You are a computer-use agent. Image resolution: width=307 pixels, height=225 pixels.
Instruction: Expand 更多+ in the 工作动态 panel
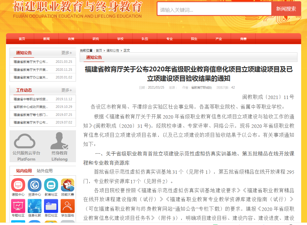(x=66, y=90)
